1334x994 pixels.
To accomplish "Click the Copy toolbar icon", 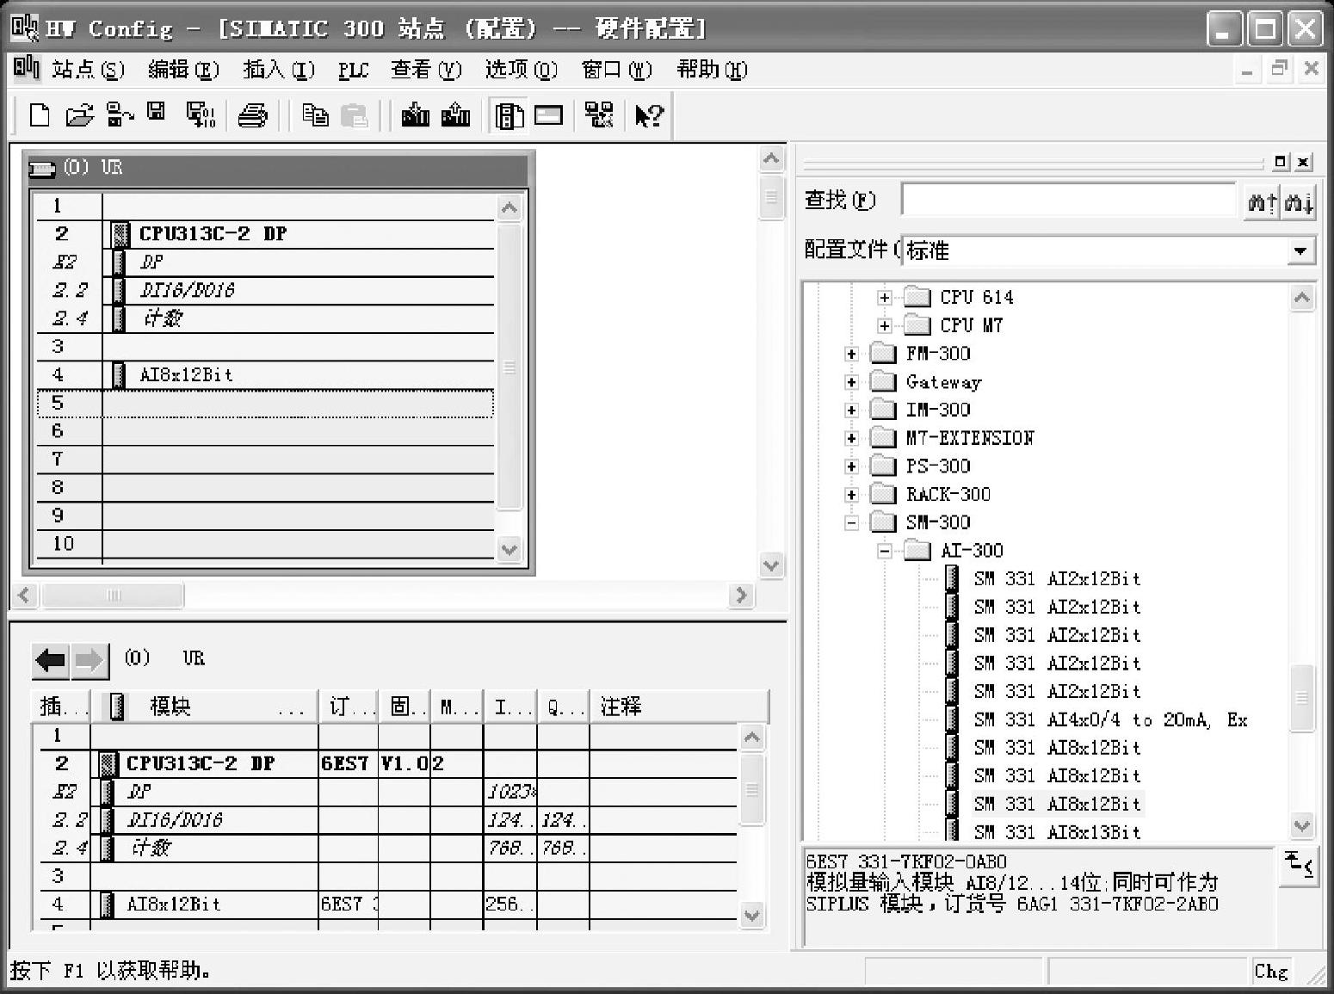I will pyautogui.click(x=315, y=114).
